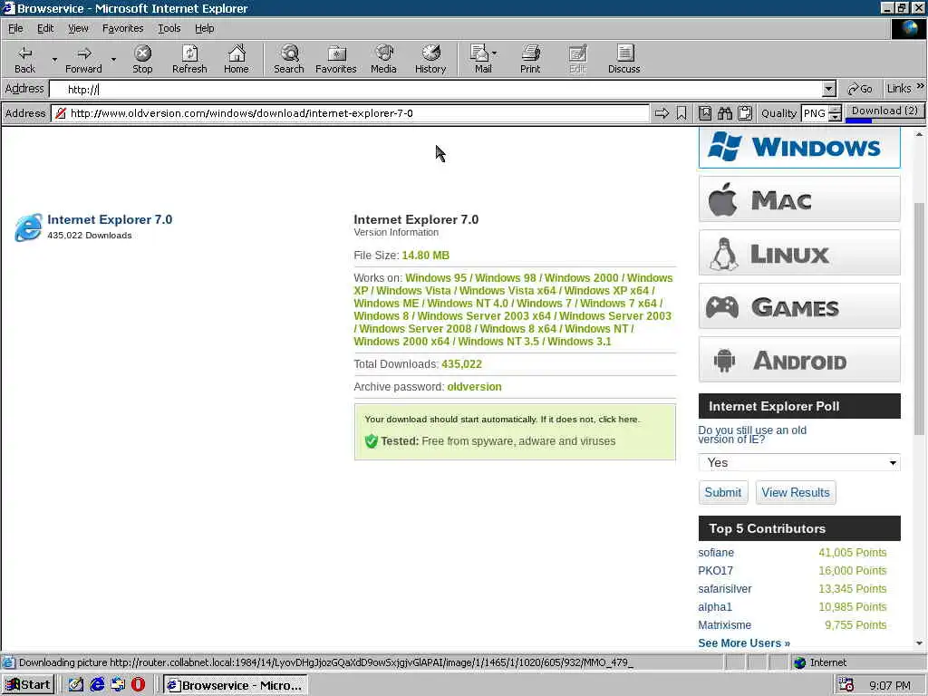
Task: Click the insecure connection icon before URL
Action: coord(61,113)
